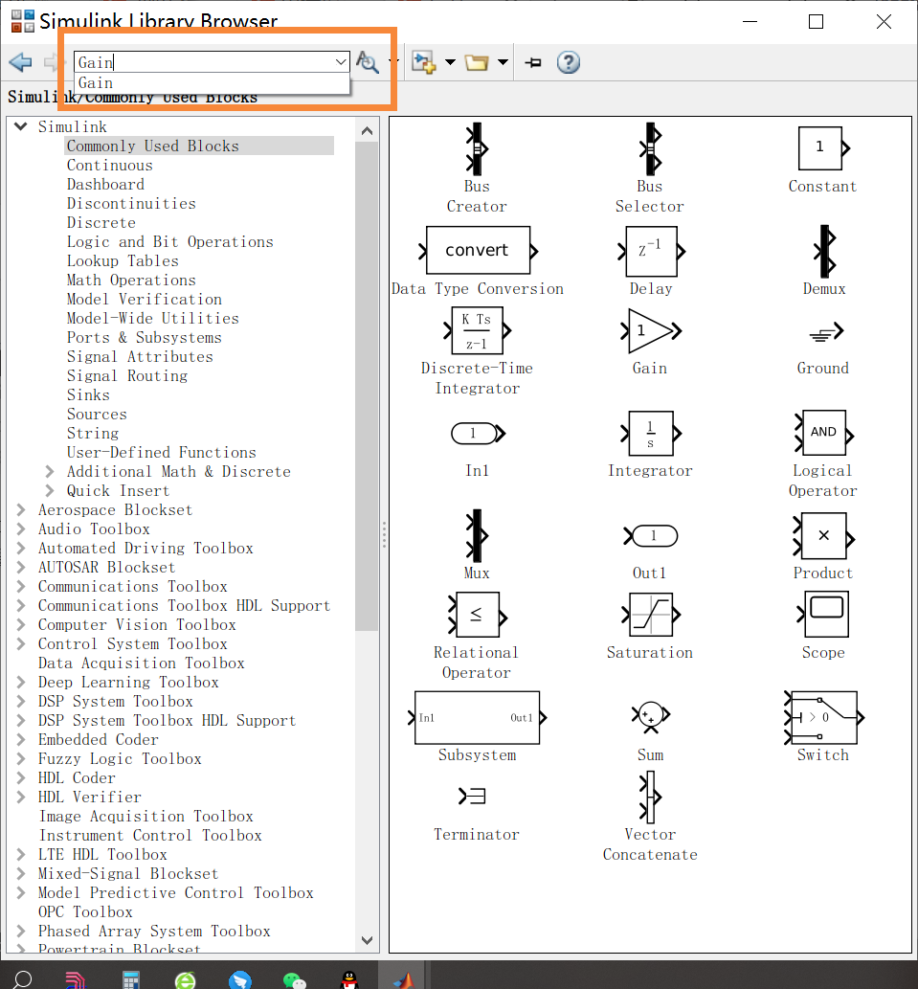Select the In1 port block
Image resolution: width=918 pixels, height=989 pixels.
[x=478, y=434]
